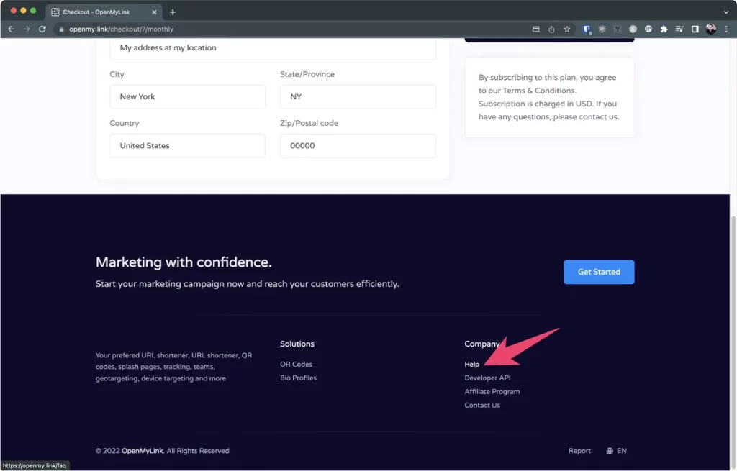Open the Developer API link
The height and width of the screenshot is (471, 737).
point(487,378)
